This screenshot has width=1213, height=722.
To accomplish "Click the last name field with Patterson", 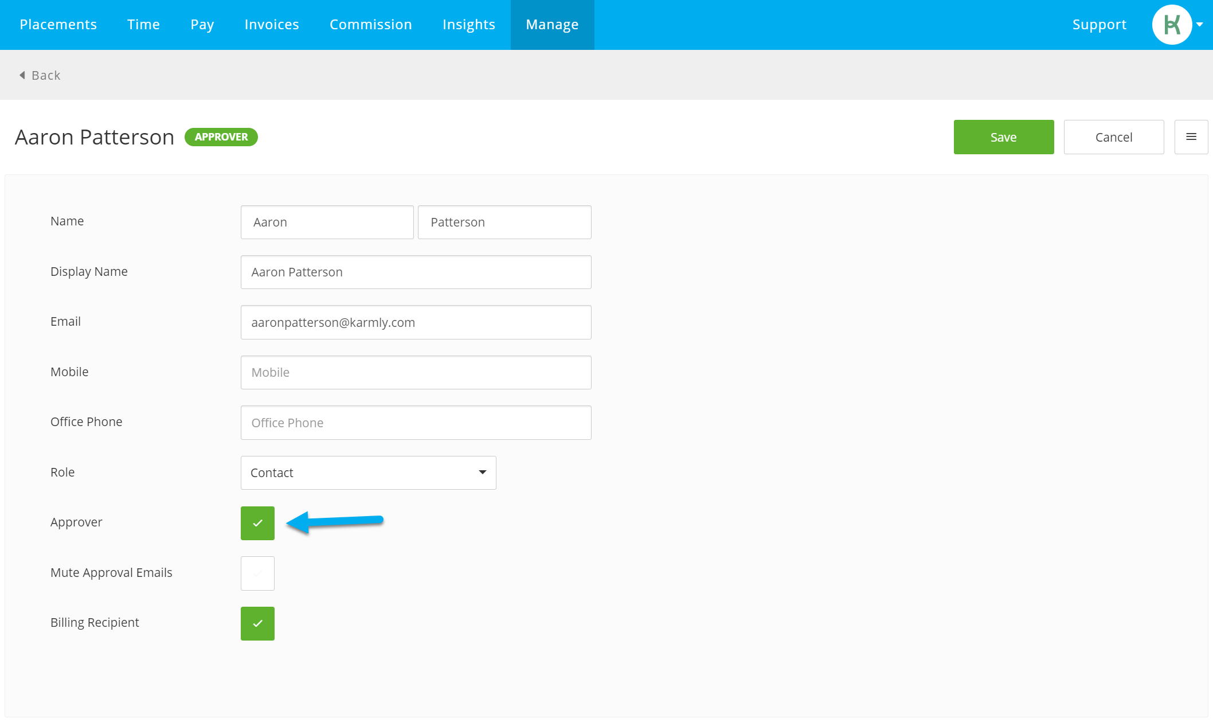I will click(504, 222).
